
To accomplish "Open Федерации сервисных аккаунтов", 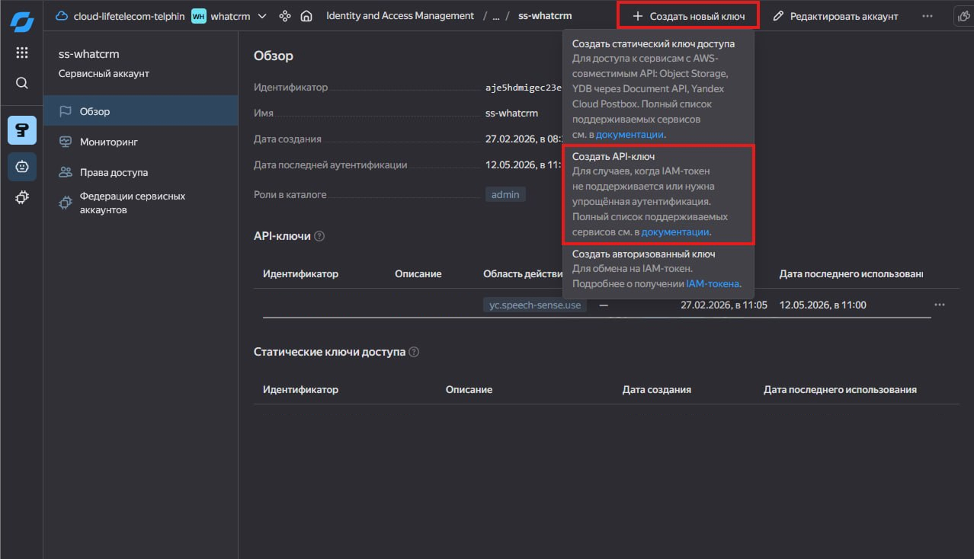I will pyautogui.click(x=141, y=203).
